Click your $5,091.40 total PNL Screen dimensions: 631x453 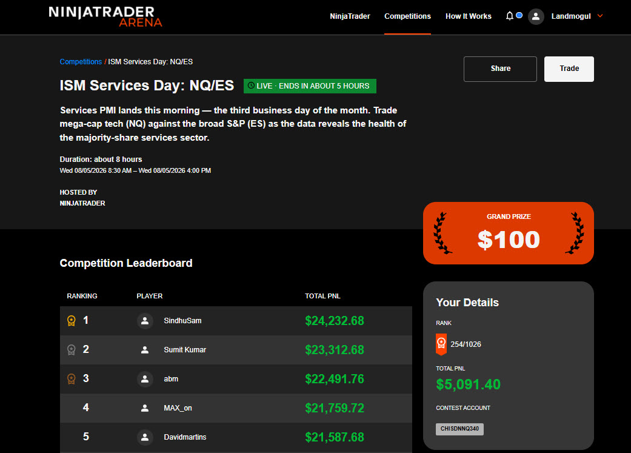click(468, 384)
